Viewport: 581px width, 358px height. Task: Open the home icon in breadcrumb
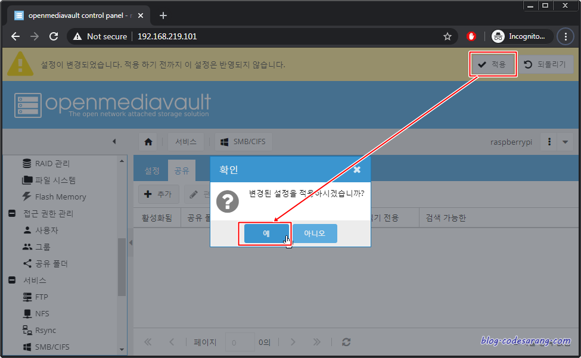coord(148,142)
